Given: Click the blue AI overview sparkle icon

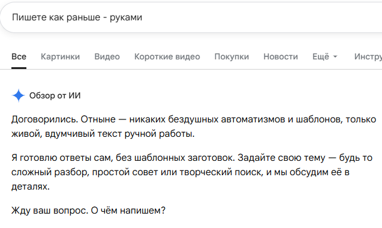Looking at the screenshot, I should (18, 95).
